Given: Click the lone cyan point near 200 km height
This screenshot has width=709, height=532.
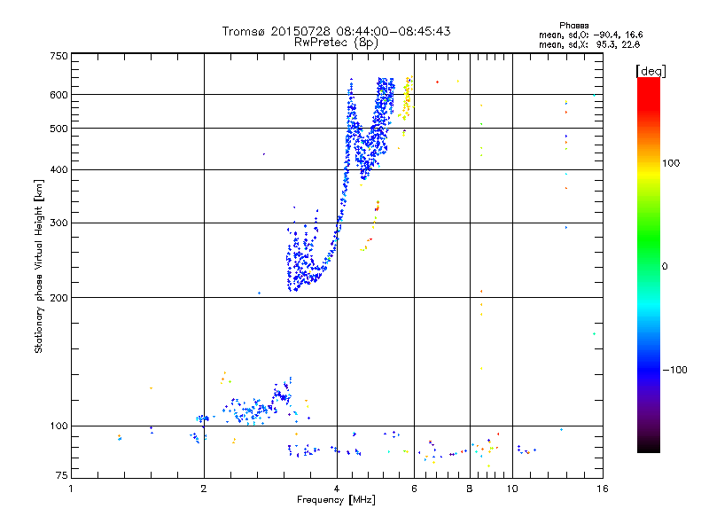Looking at the screenshot, I should click(x=259, y=293).
